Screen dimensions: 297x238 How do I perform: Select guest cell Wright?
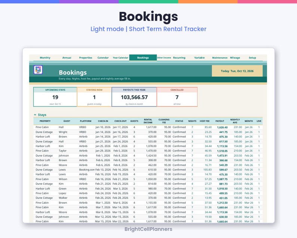click(x=63, y=132)
